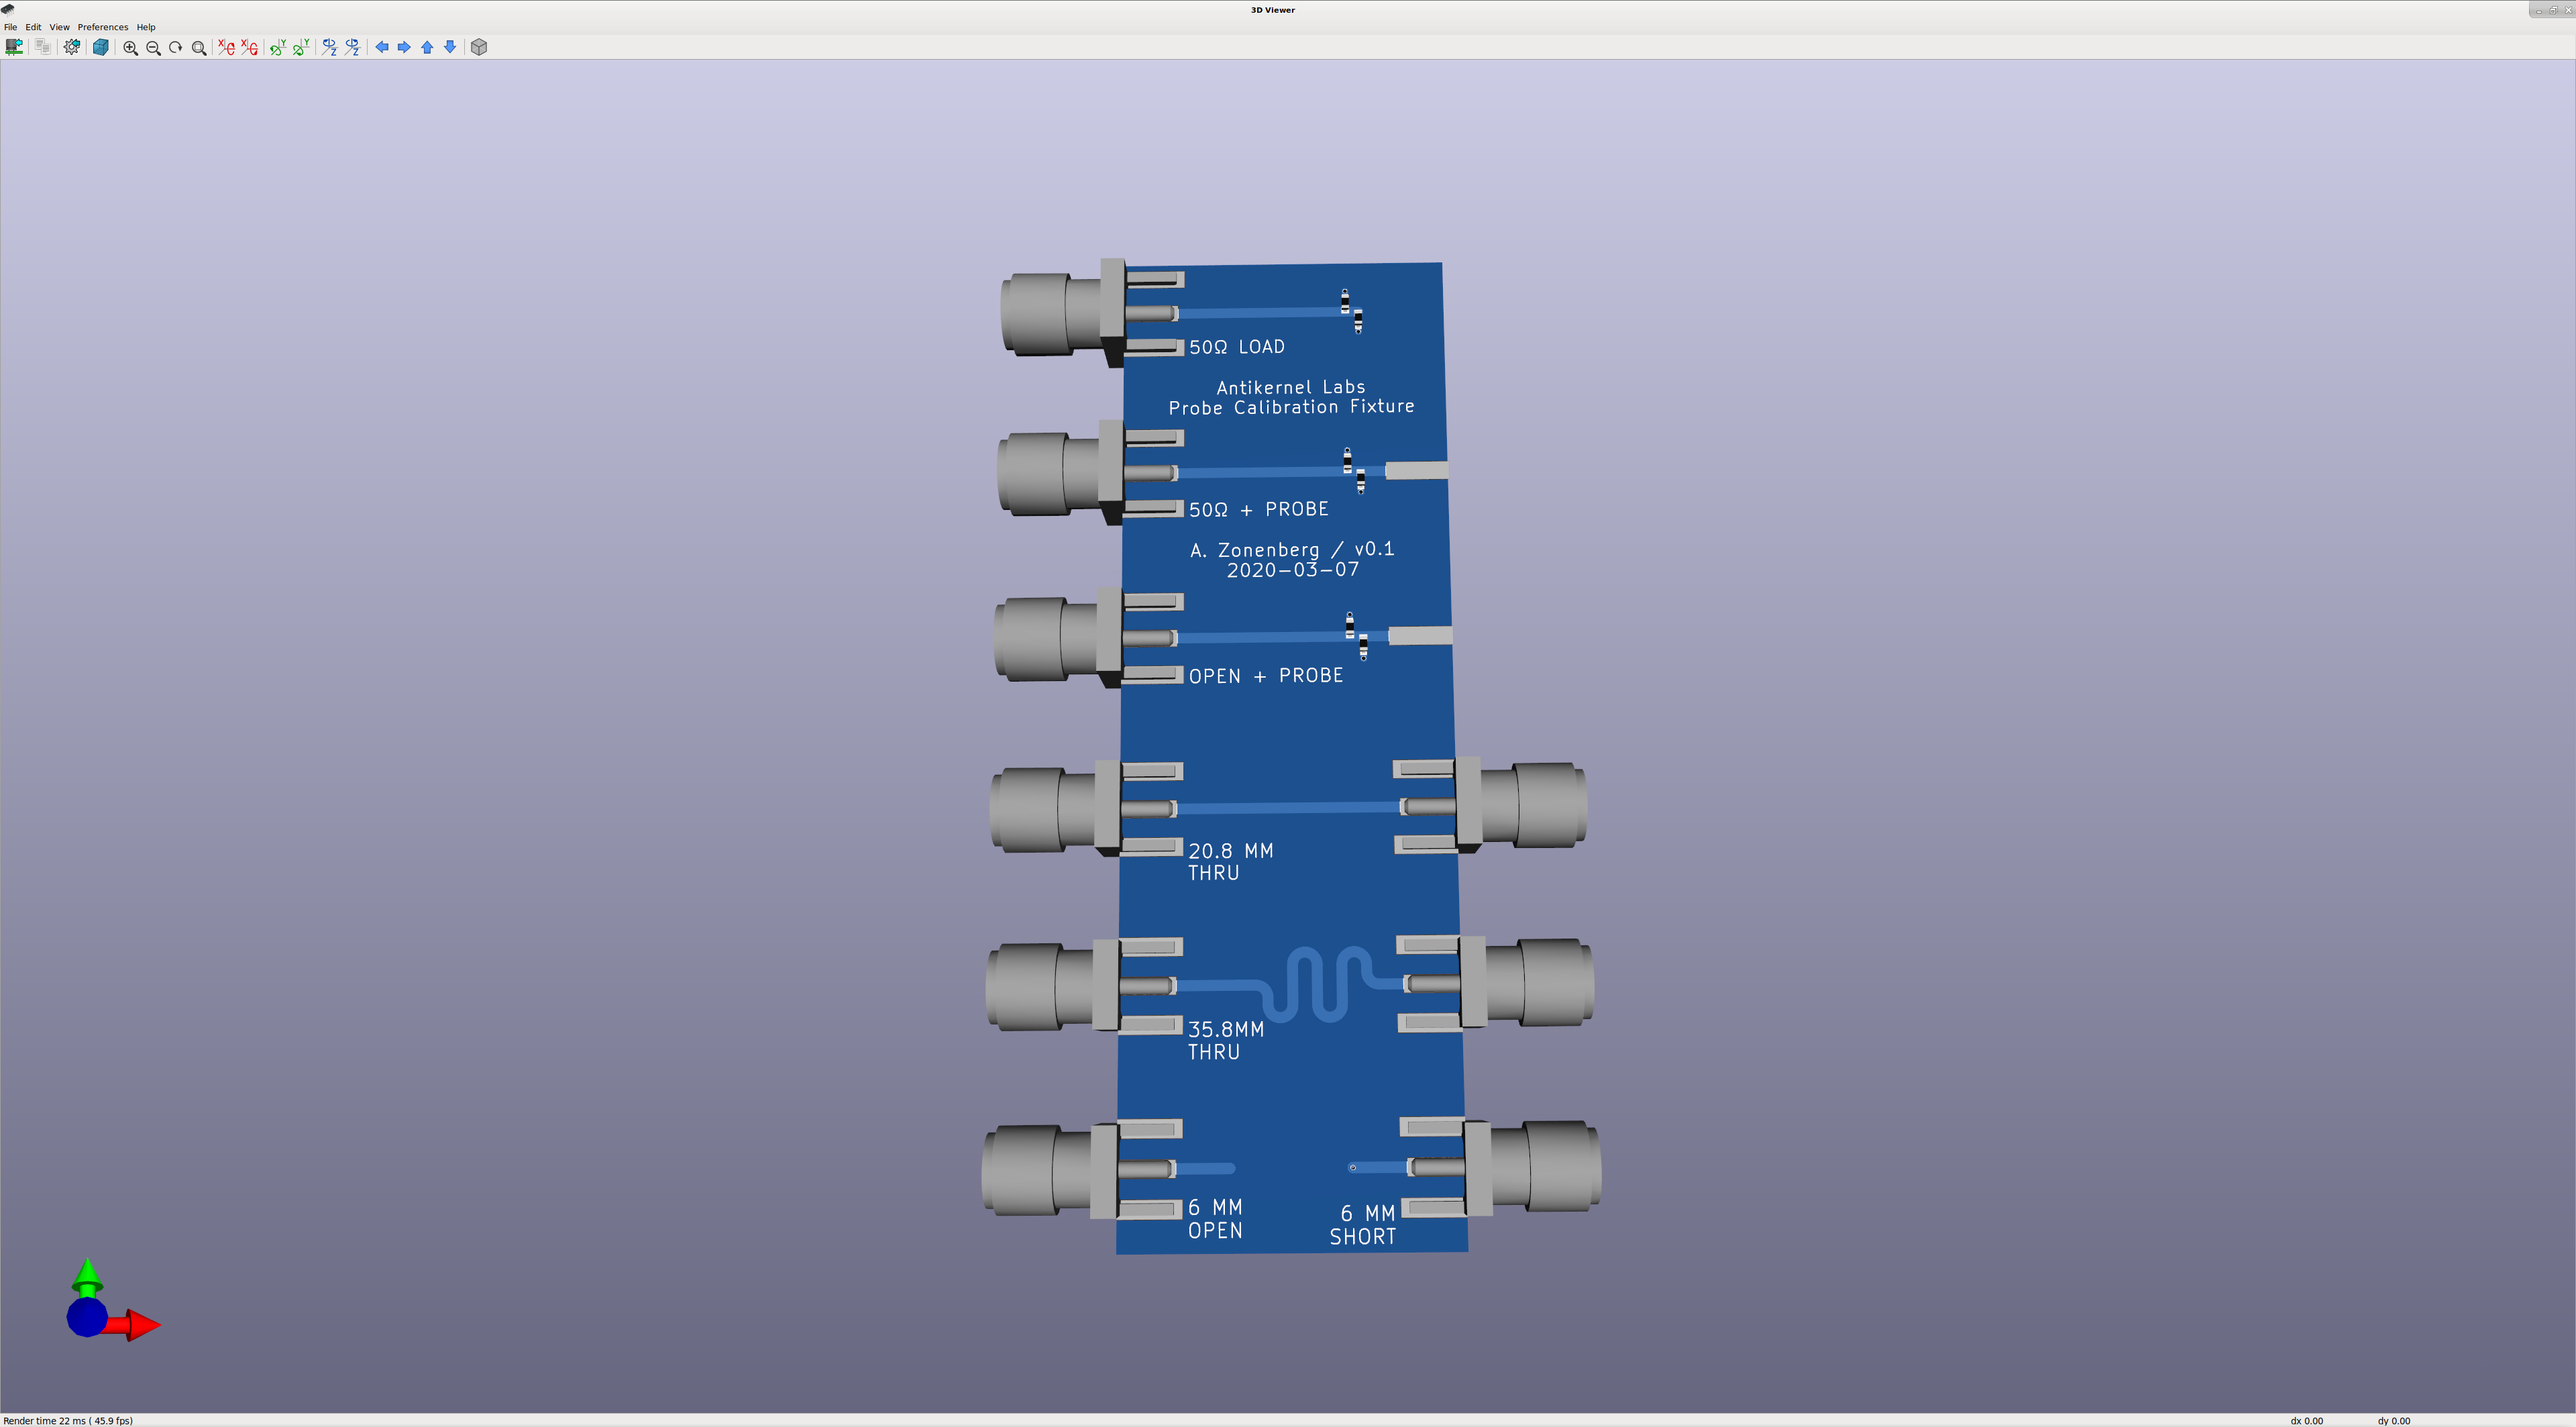Click the 'Probe Calibration Fixture' text
Screen dimensions: 2576x1427
coord(1292,407)
